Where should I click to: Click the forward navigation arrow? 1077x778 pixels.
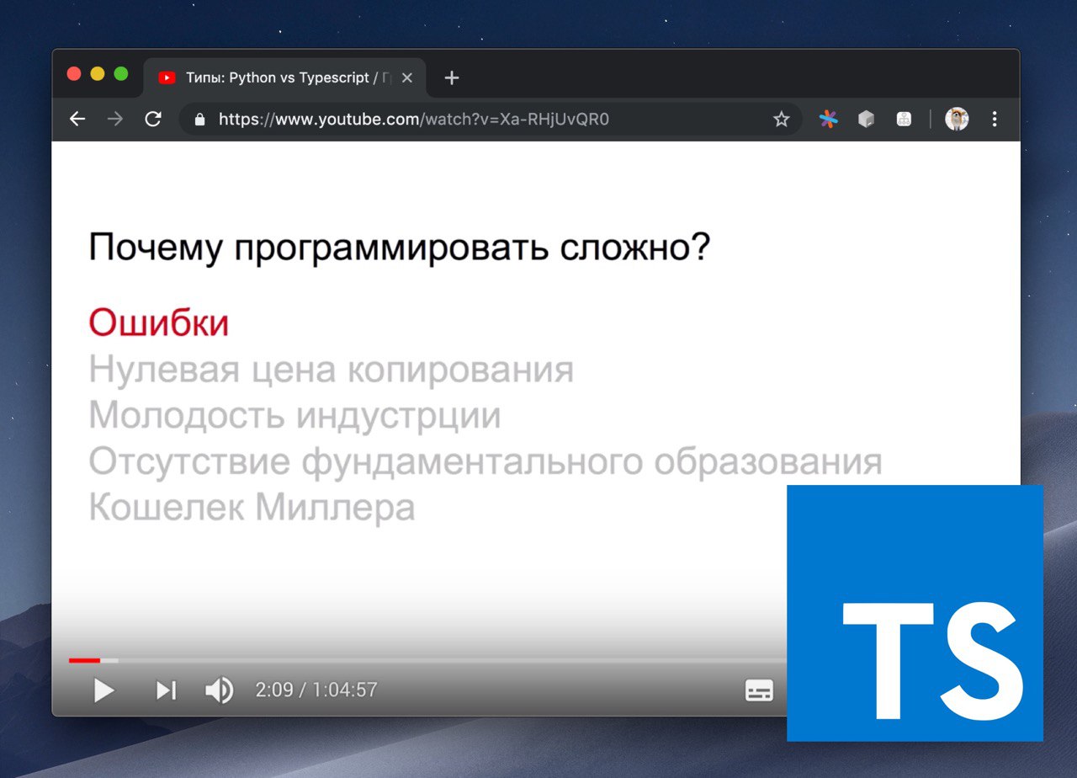click(115, 120)
